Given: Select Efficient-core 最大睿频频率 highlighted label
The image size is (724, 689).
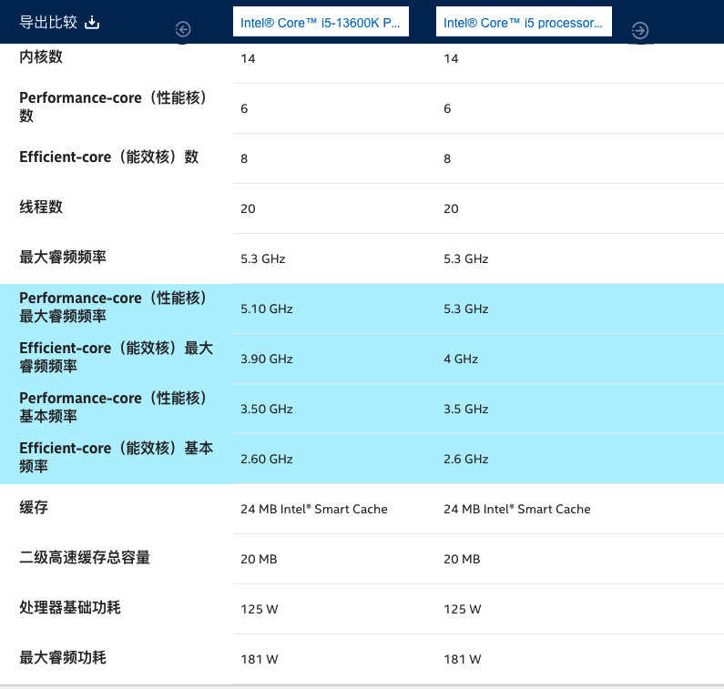Looking at the screenshot, I should click(x=117, y=357).
